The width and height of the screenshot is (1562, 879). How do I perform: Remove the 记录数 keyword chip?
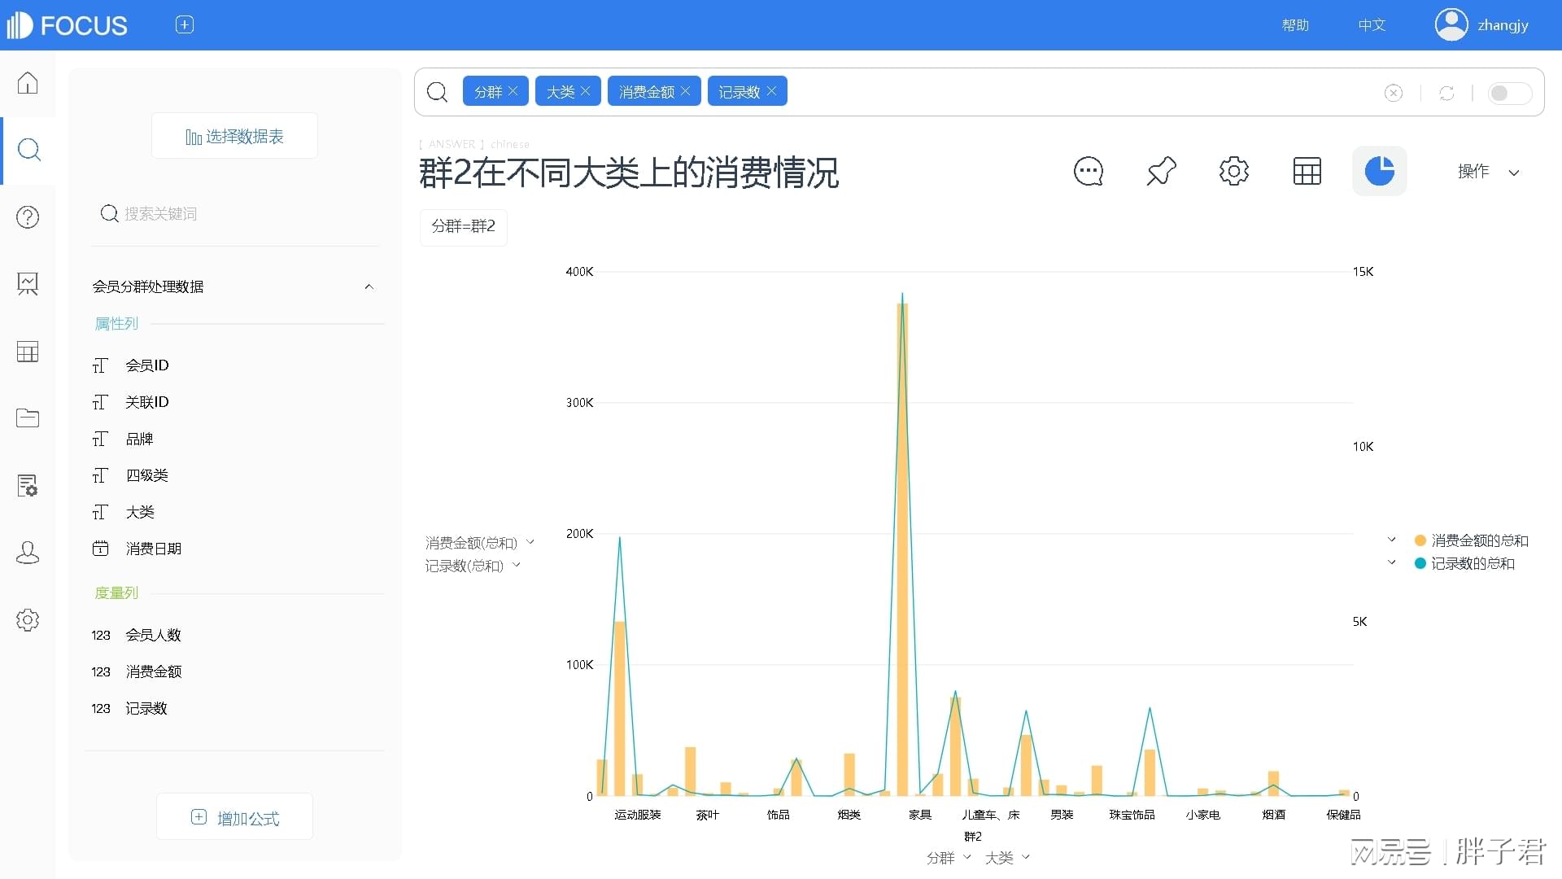click(772, 91)
